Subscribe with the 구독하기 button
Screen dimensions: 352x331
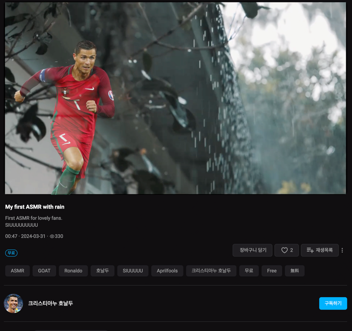point(333,303)
